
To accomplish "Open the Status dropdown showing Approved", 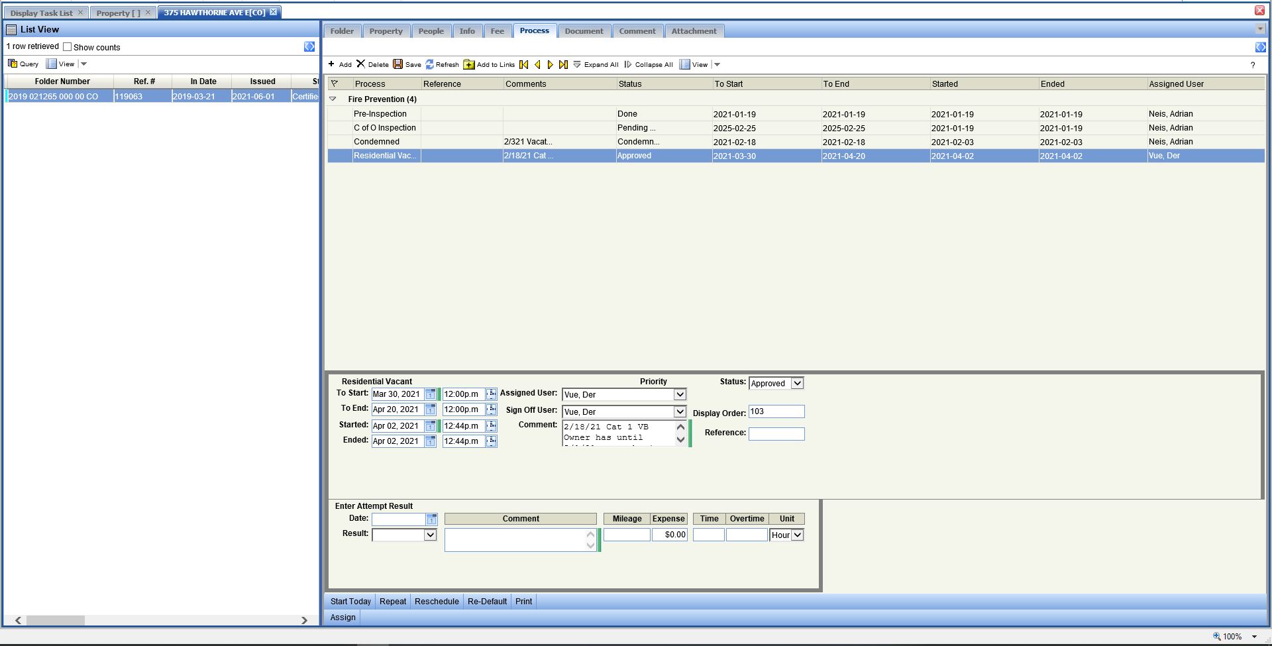I will click(x=797, y=384).
